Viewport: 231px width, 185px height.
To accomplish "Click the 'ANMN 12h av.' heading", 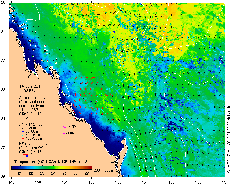I will click(x=31, y=125).
